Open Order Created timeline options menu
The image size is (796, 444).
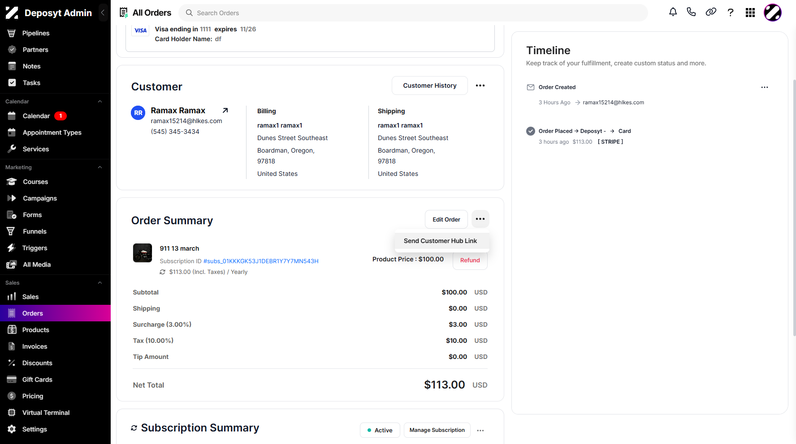coord(765,87)
